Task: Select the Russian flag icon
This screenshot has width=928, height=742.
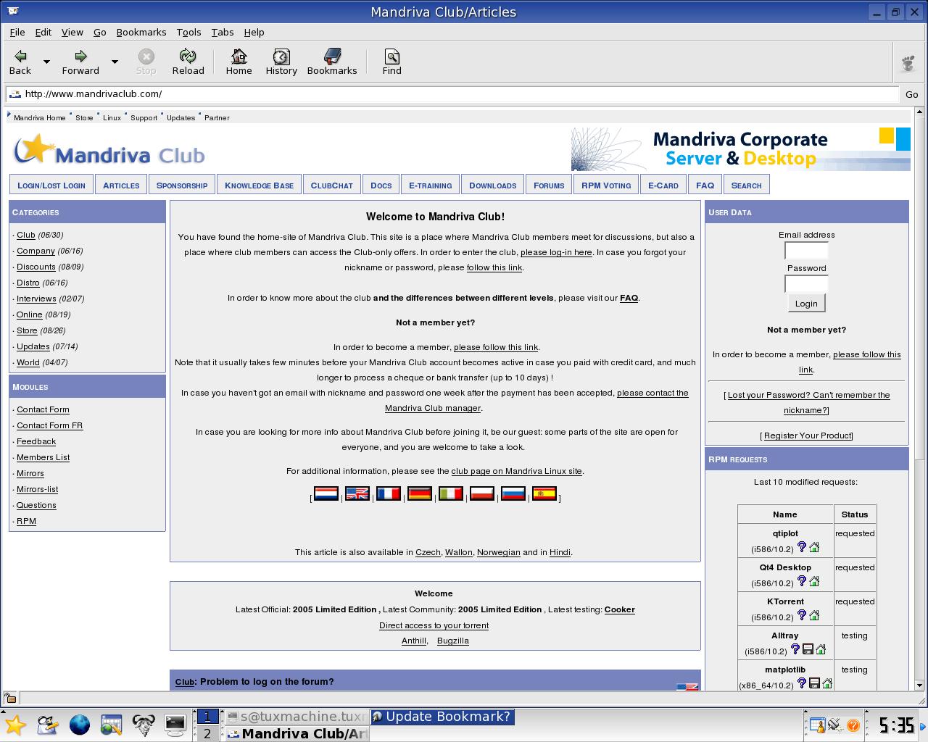Action: pos(513,494)
